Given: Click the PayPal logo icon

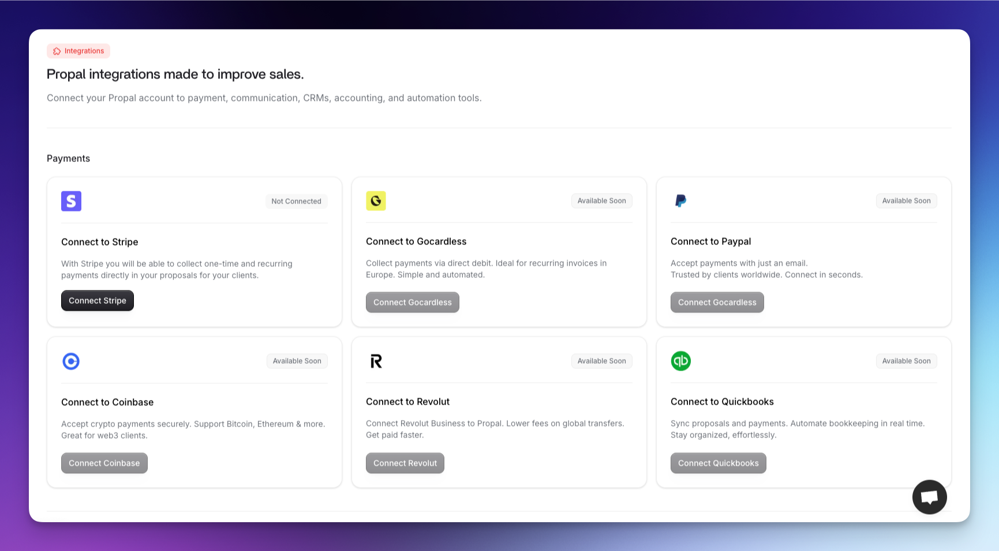Looking at the screenshot, I should [680, 201].
